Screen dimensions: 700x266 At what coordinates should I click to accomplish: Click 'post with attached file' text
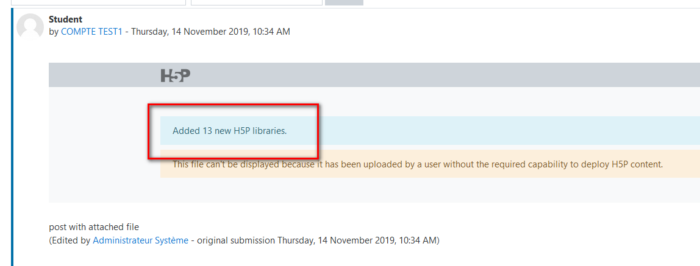94,227
